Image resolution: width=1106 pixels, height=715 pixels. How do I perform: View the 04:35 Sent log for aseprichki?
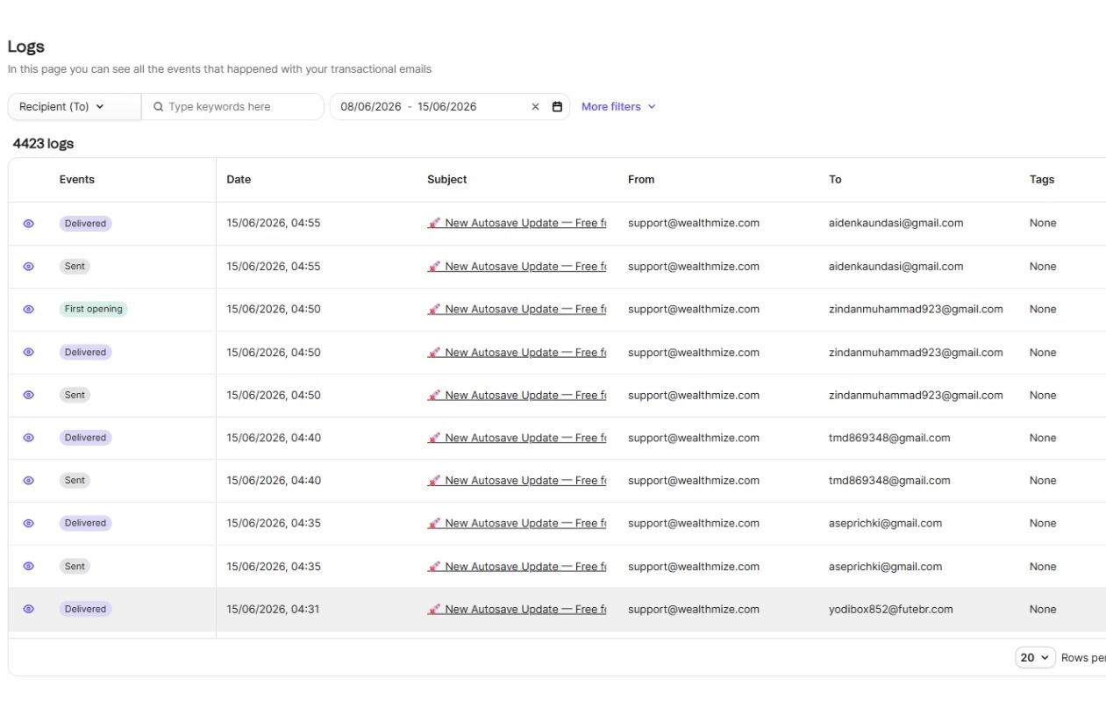pos(28,567)
